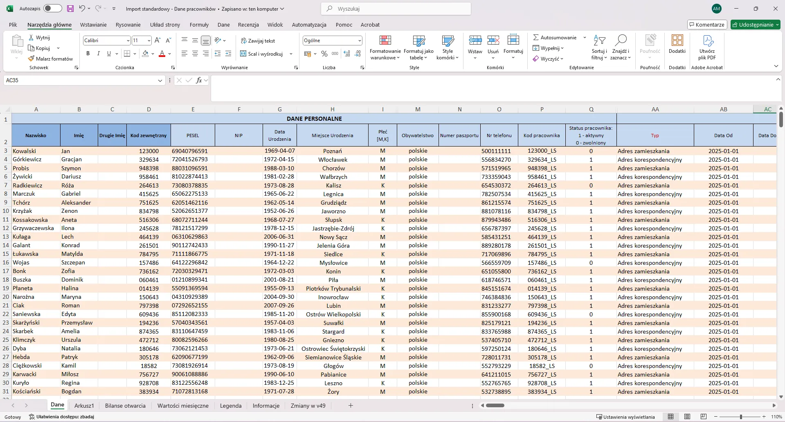Open the font name Calibri dropdown
The image size is (785, 422).
[x=128, y=41]
